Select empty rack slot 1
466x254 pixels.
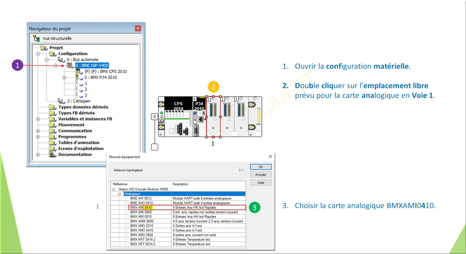213,117
